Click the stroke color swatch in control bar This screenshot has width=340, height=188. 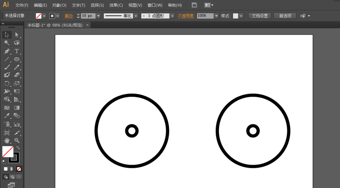point(52,16)
